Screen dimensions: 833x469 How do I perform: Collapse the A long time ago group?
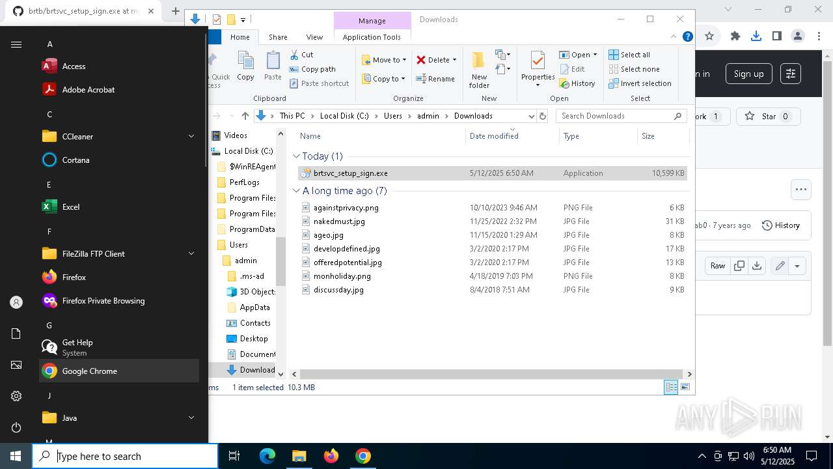pyautogui.click(x=296, y=191)
